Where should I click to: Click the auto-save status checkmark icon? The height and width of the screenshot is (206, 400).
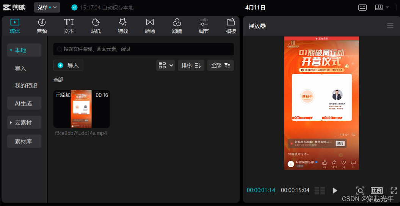[74, 8]
